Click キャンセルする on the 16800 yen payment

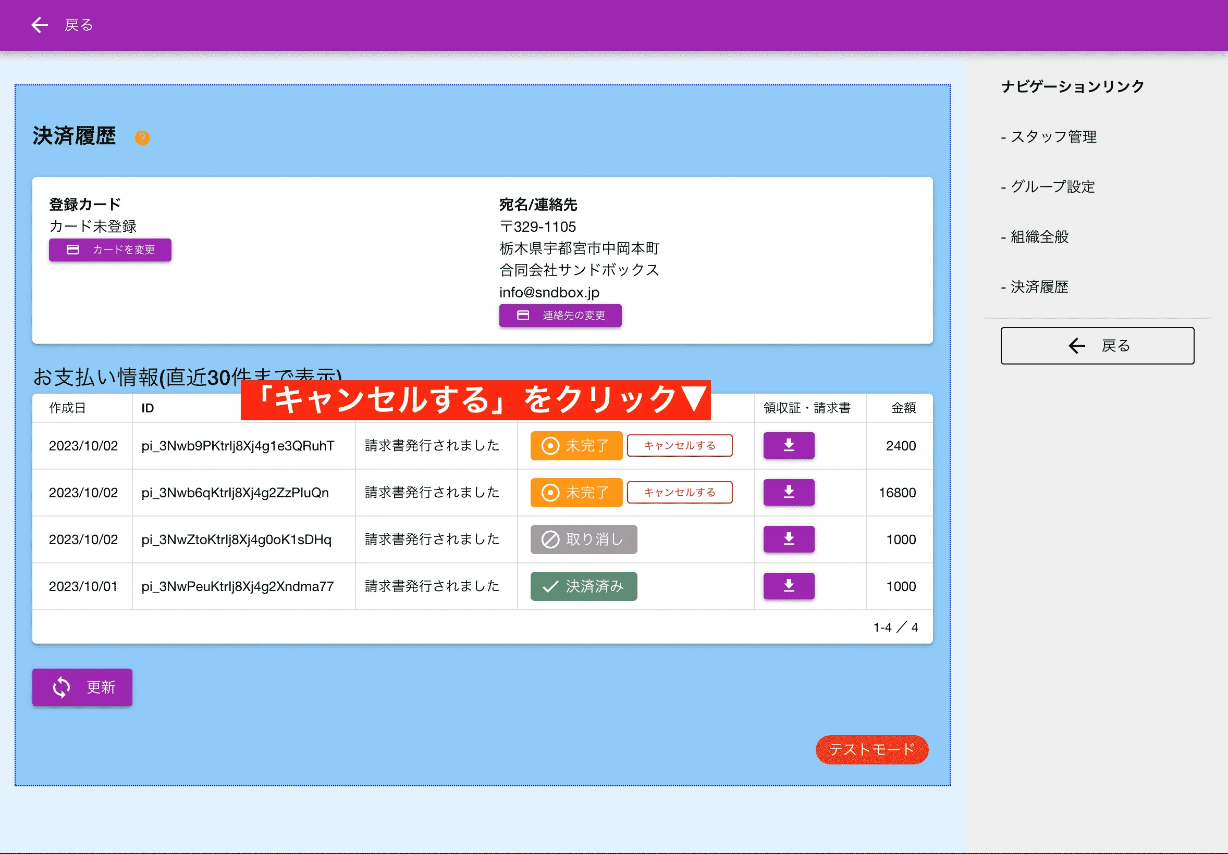(679, 492)
